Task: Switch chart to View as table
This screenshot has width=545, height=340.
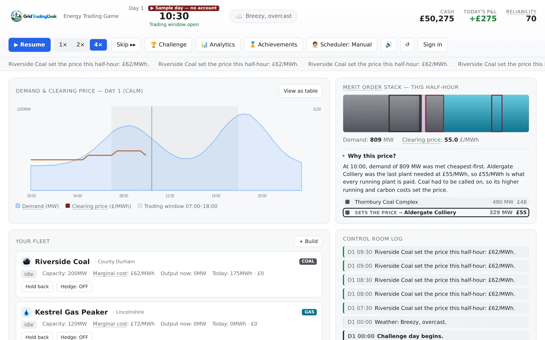Action: 301,91
